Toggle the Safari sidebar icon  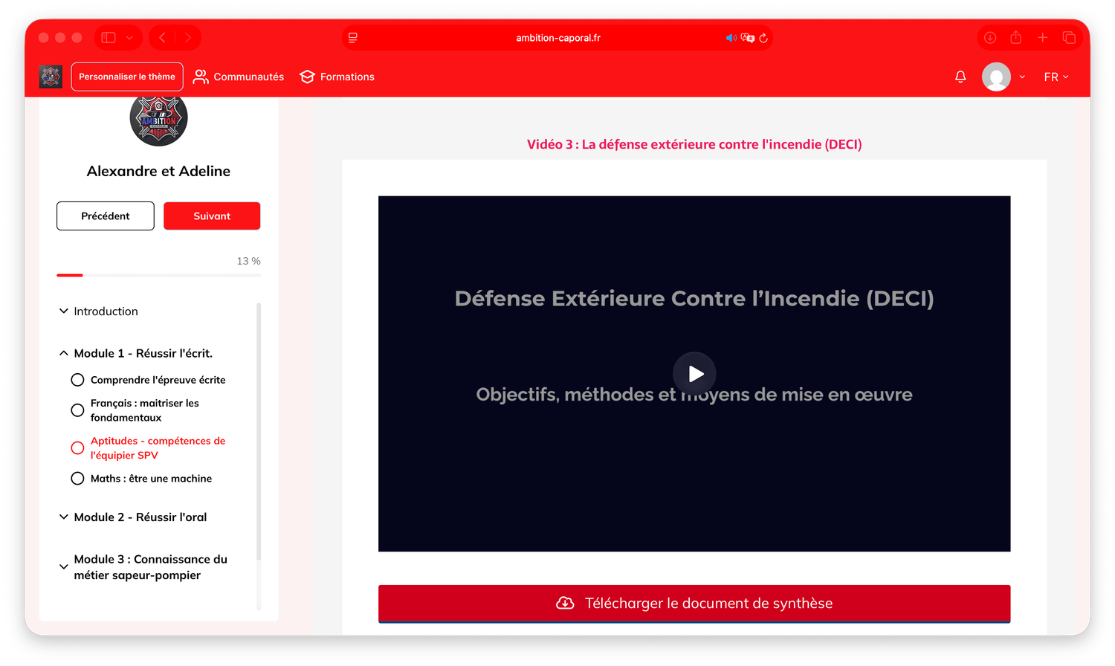point(109,38)
